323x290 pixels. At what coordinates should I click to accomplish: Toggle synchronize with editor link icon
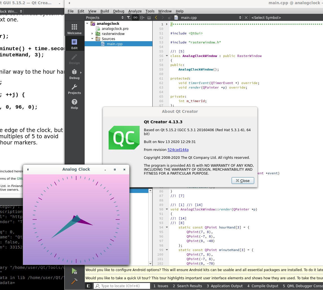pos(135,18)
